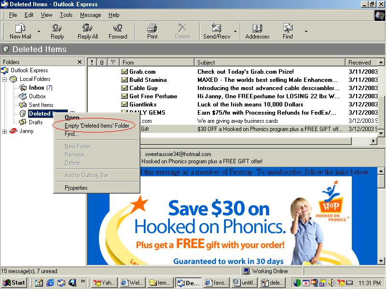Open the View menu
The image size is (388, 289).
coord(46,15)
